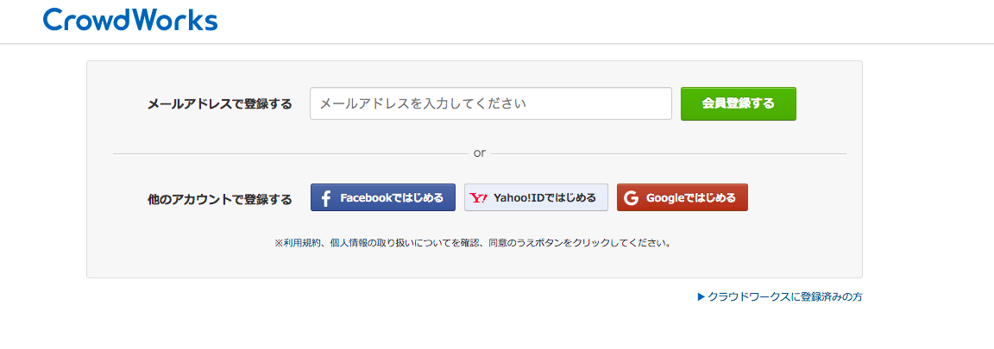Screen dimensions: 994x349
Task: Click the "or" divider text
Action: click(480, 153)
